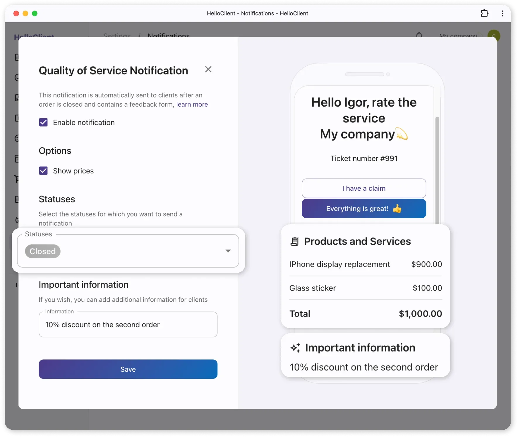Open the browser extensions puzzle icon
The image size is (518, 437).
(x=484, y=13)
